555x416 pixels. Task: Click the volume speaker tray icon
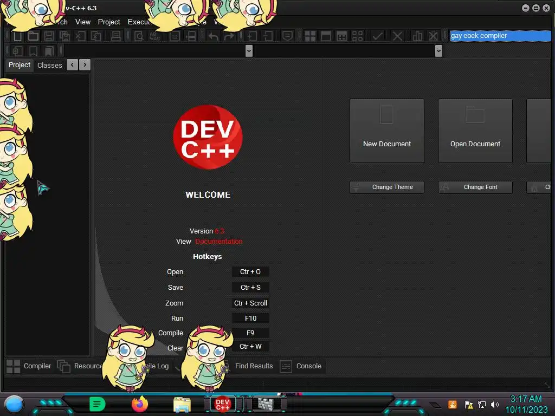[x=494, y=404]
